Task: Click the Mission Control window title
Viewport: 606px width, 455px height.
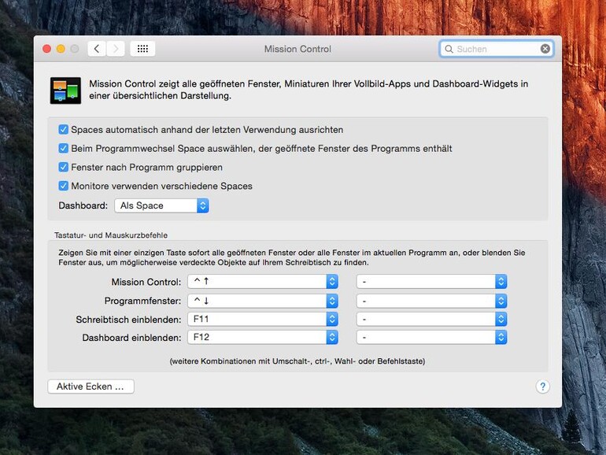Action: point(297,49)
